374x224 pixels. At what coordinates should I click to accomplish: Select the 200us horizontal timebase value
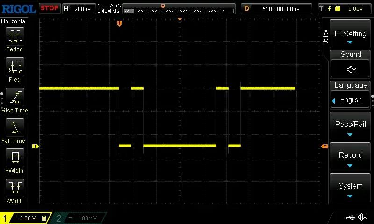coord(82,9)
